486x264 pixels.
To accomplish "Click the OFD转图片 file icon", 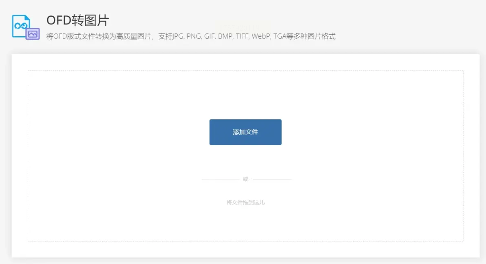I will click(26, 27).
